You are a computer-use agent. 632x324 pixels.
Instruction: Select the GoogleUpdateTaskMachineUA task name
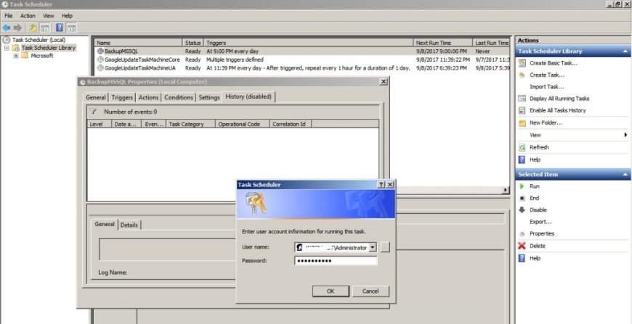(140, 68)
